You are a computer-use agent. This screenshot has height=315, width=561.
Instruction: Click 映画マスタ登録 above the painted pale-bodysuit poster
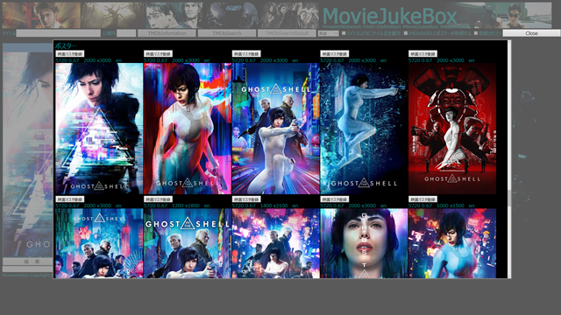[x=158, y=54]
